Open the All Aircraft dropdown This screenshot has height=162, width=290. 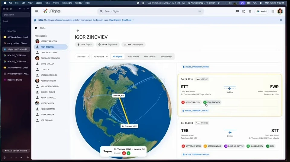click(x=100, y=57)
